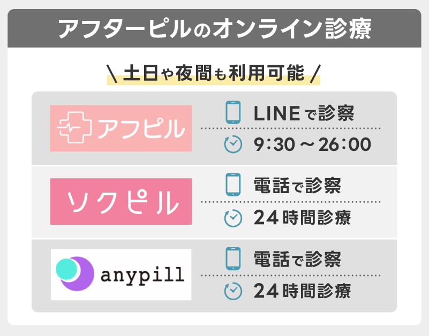Click 24時間診療 in the ソクピル row
The height and width of the screenshot is (336, 429).
302,218
